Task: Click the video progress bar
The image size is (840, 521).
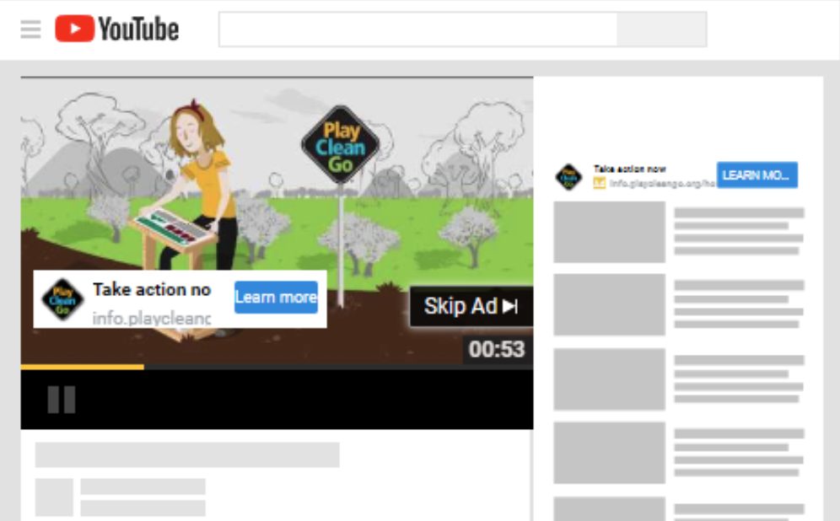Action: 277,367
